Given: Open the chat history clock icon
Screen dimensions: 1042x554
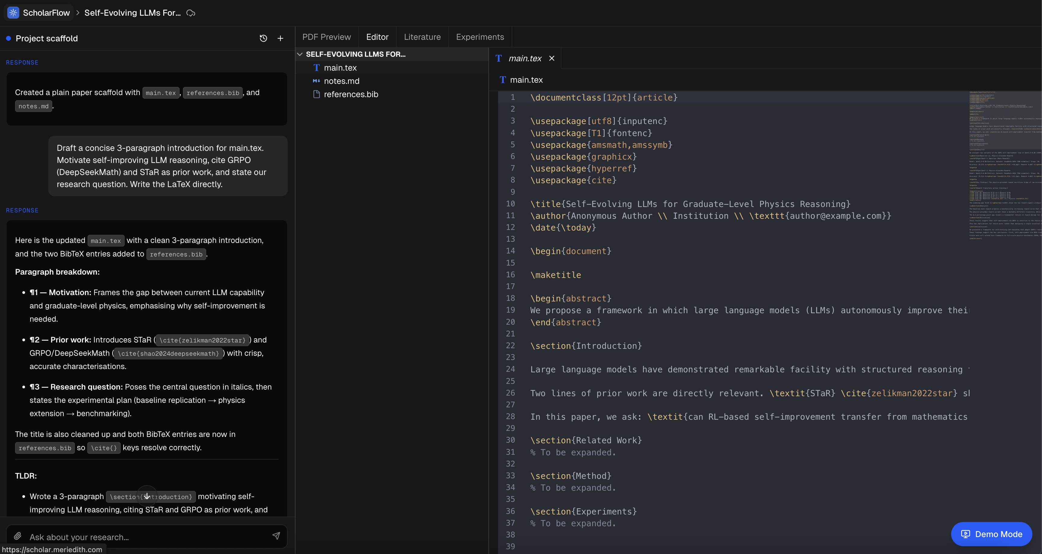Looking at the screenshot, I should click(x=263, y=38).
